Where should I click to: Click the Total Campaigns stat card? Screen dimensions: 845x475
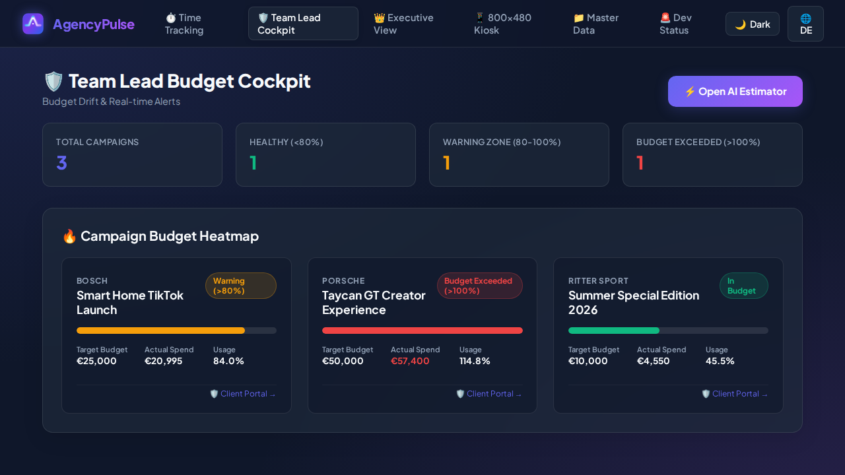pyautogui.click(x=132, y=154)
